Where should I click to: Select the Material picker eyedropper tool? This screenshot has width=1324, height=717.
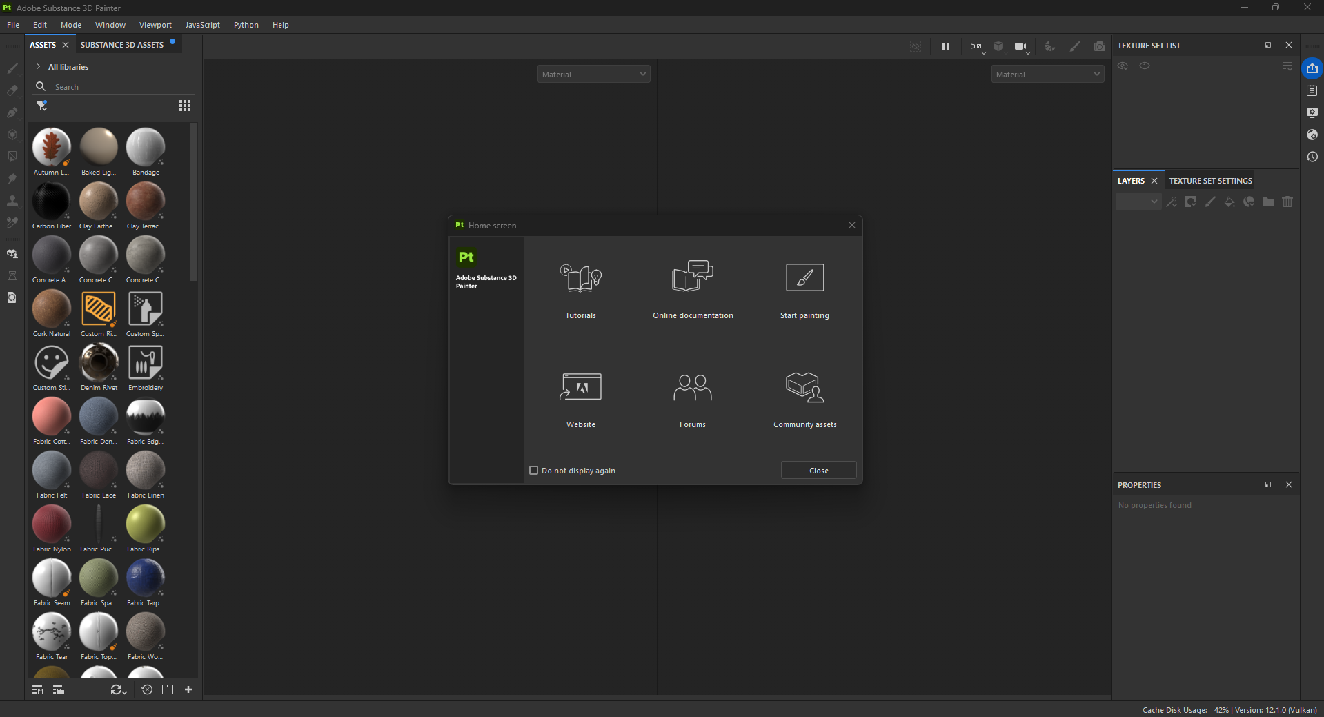(12, 223)
